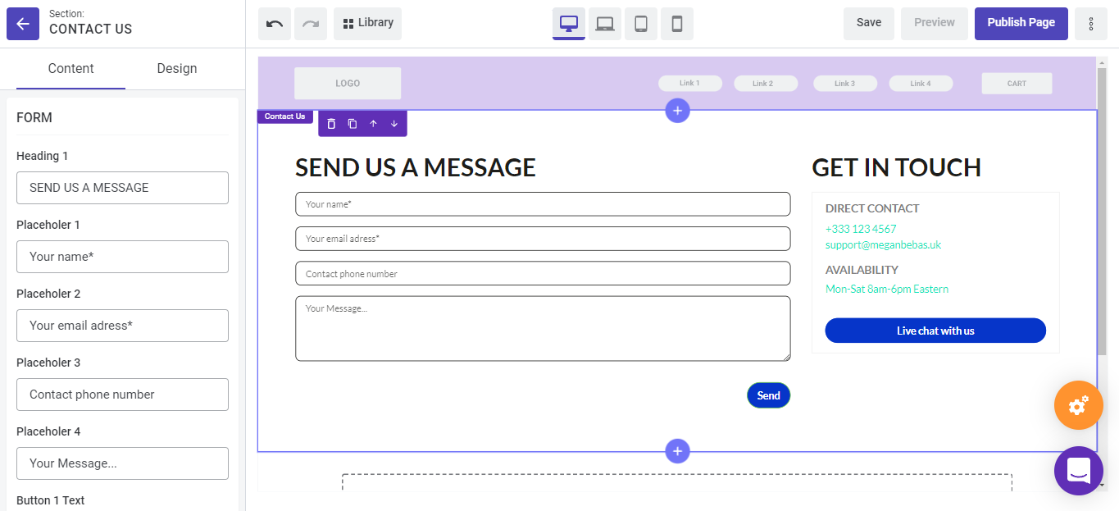
Task: Undo the last change
Action: 275,24
